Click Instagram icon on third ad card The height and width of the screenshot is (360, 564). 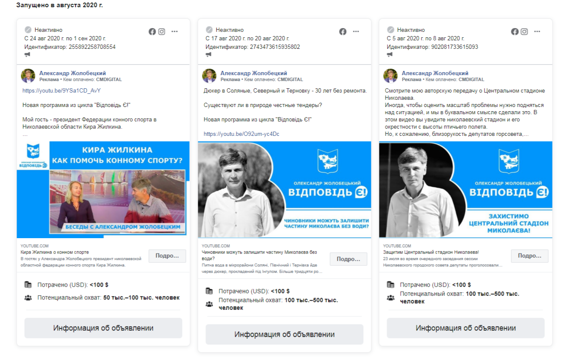524,31
